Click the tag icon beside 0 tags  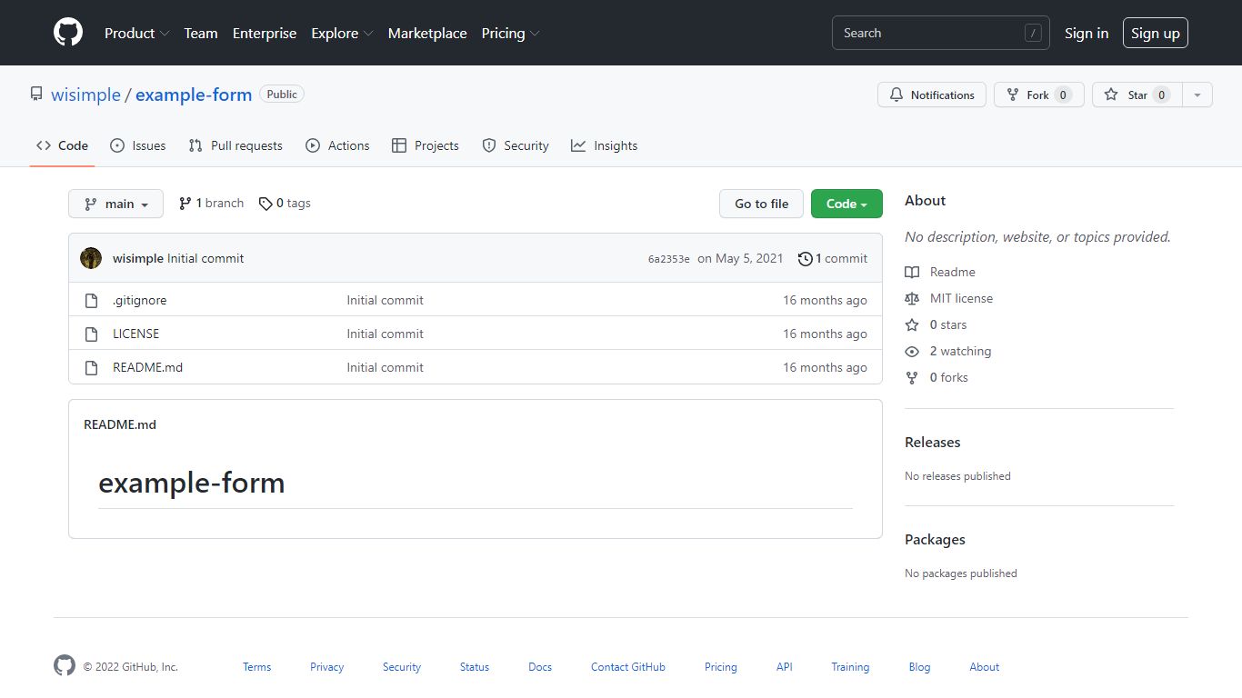(265, 204)
